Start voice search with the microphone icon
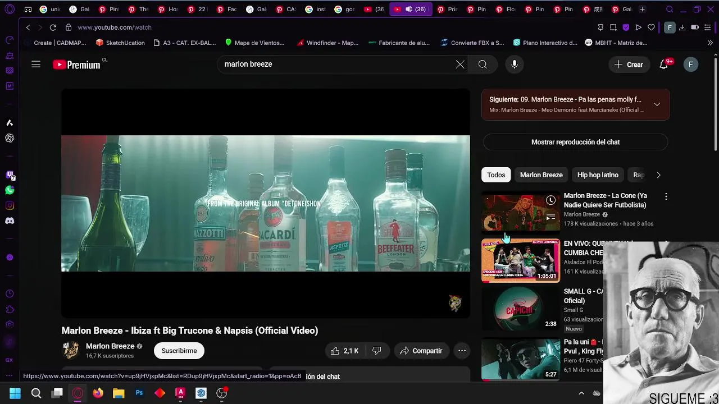Image resolution: width=719 pixels, height=404 pixels. point(515,65)
